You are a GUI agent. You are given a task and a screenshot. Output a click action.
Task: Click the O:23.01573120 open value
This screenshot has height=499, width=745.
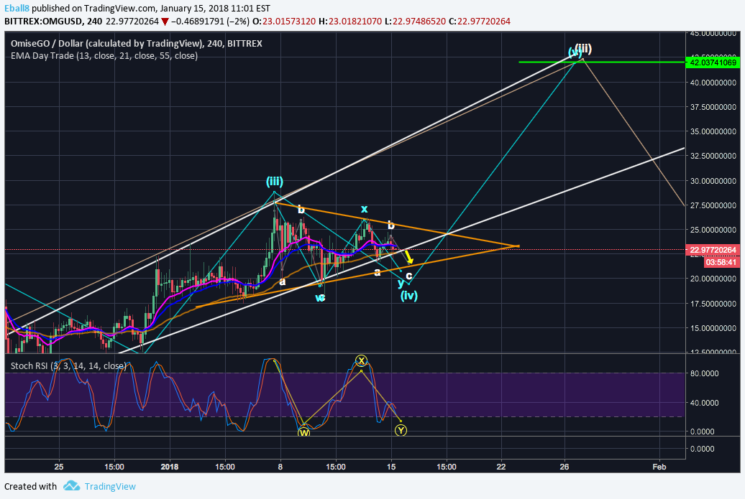point(283,22)
